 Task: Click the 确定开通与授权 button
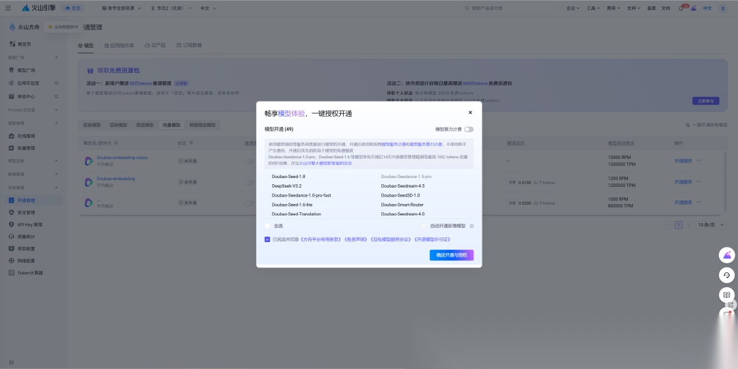[x=452, y=255]
